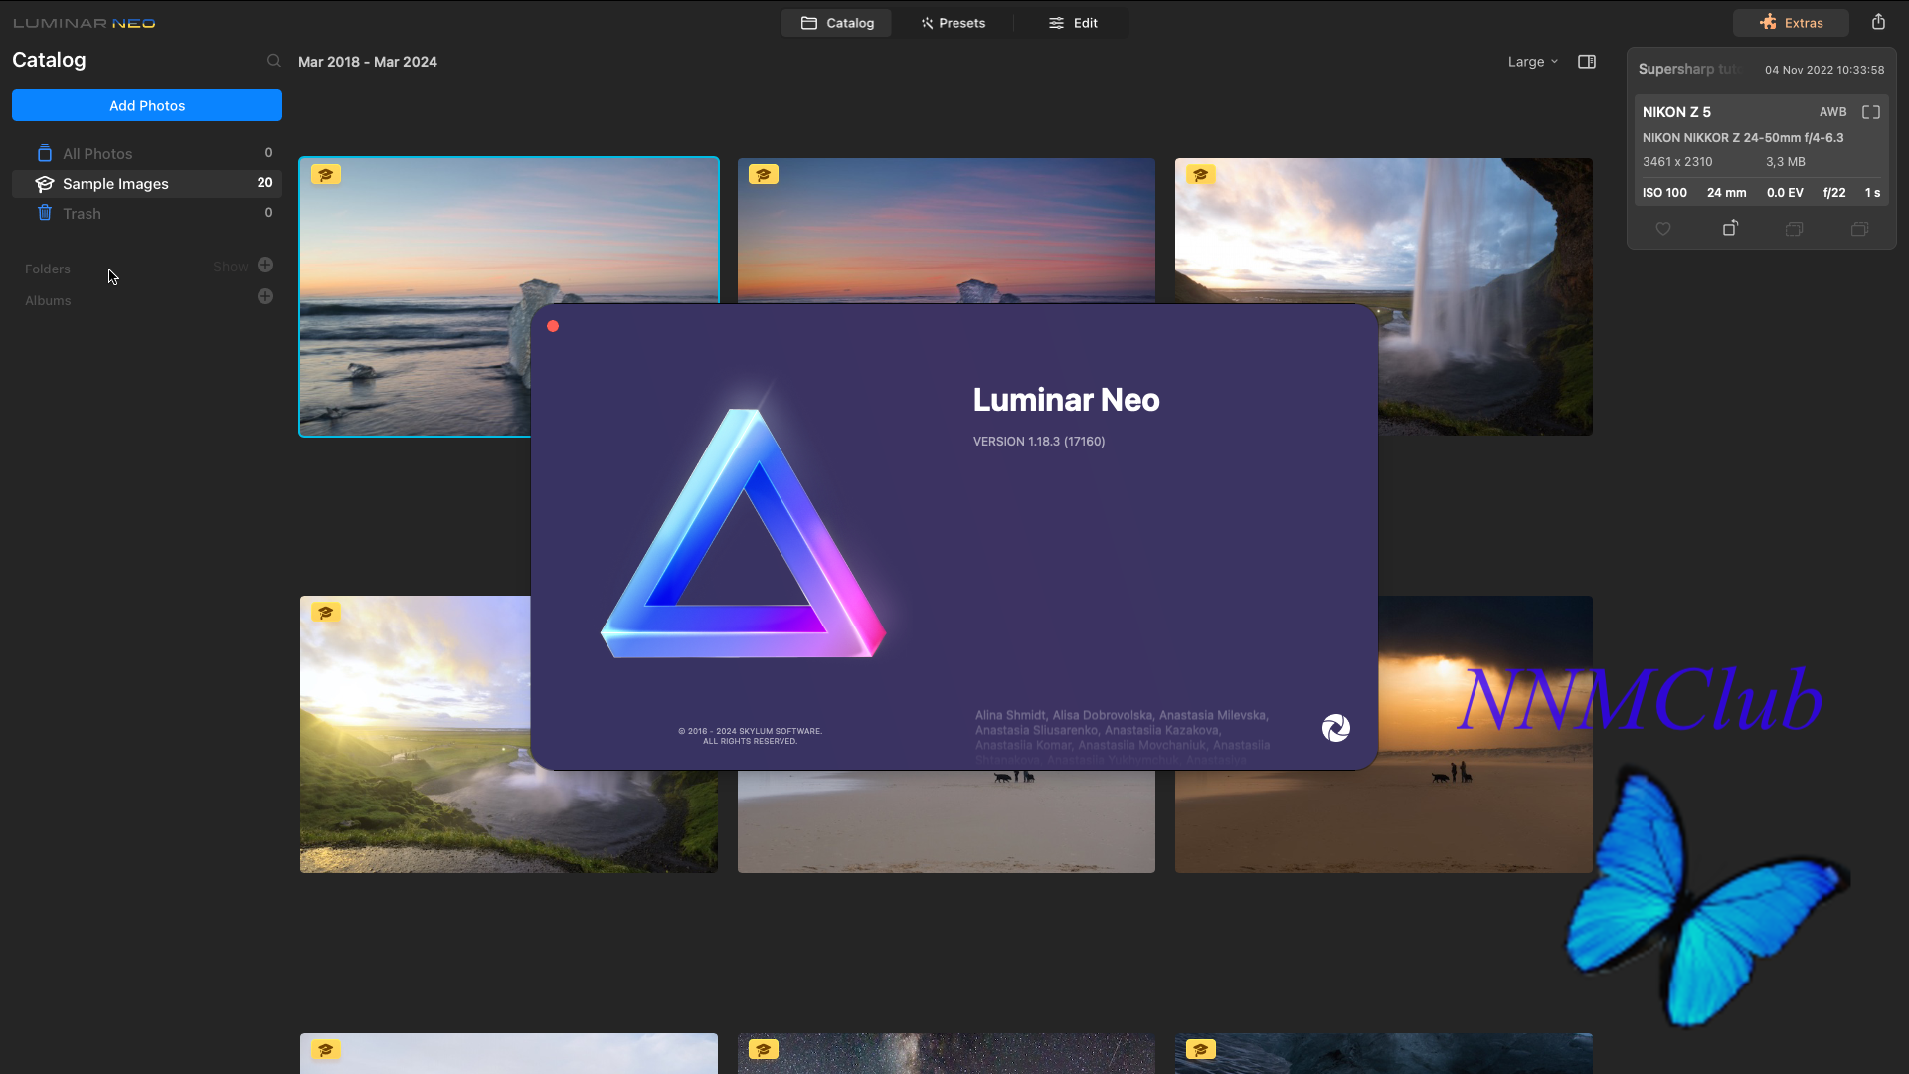Close the About dialog with red button
The width and height of the screenshot is (1909, 1074).
[553, 326]
